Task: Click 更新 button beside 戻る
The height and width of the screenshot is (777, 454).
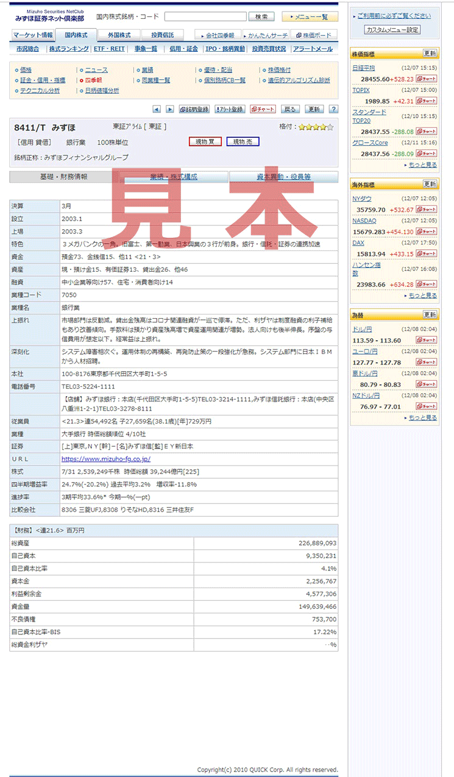Action: click(x=314, y=109)
